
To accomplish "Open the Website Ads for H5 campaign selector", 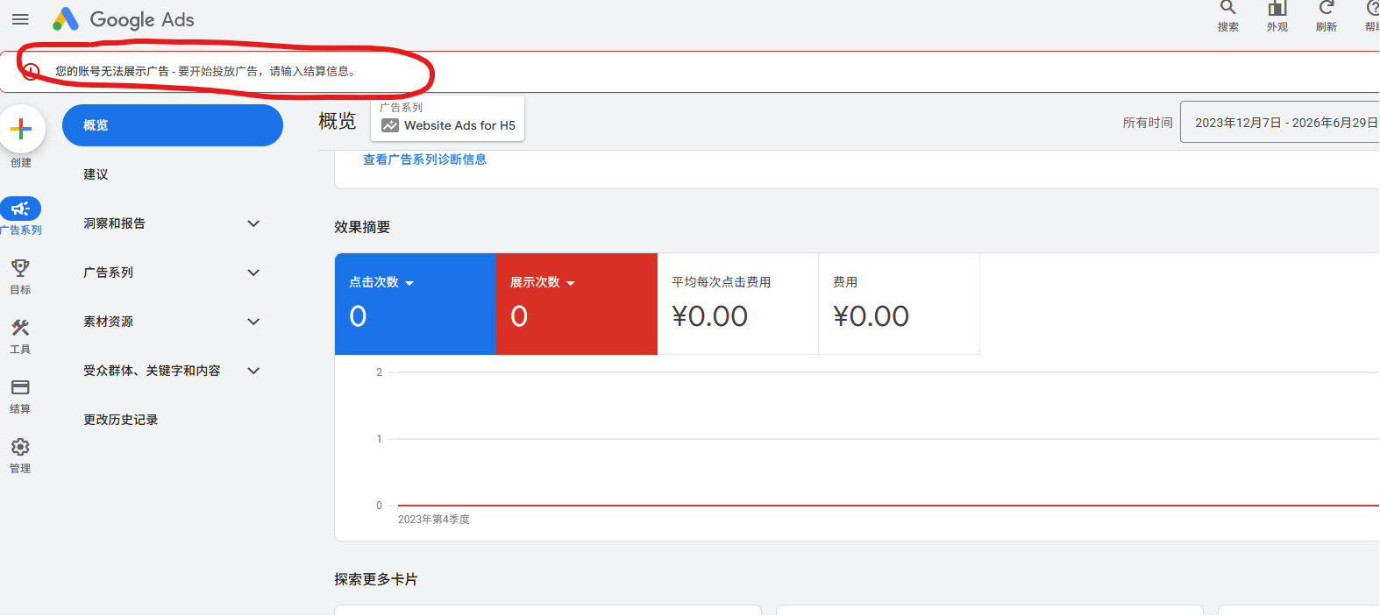I will [x=448, y=118].
